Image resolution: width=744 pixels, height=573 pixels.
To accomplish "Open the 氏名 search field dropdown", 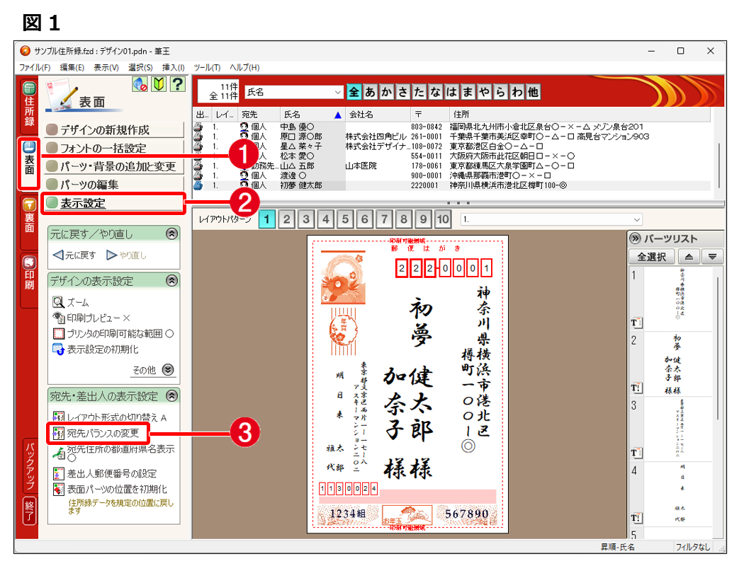I will click(337, 92).
